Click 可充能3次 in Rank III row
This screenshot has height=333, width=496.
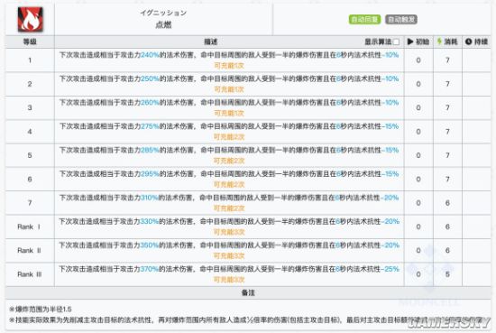[x=229, y=280]
